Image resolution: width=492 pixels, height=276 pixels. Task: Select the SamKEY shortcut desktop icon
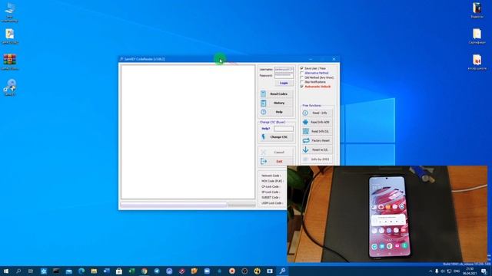pos(10,87)
